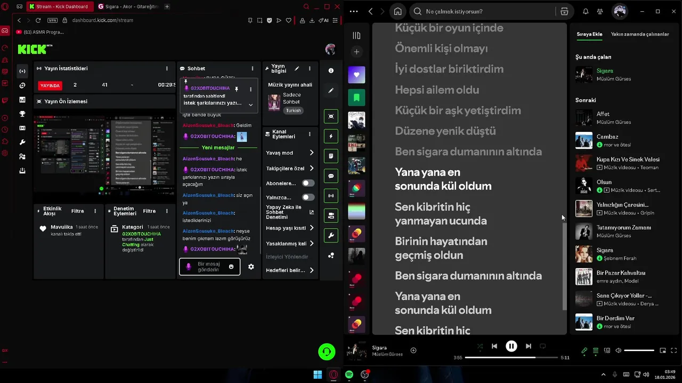Expand Hedefleri belir options
682x383 pixels.
(311, 270)
